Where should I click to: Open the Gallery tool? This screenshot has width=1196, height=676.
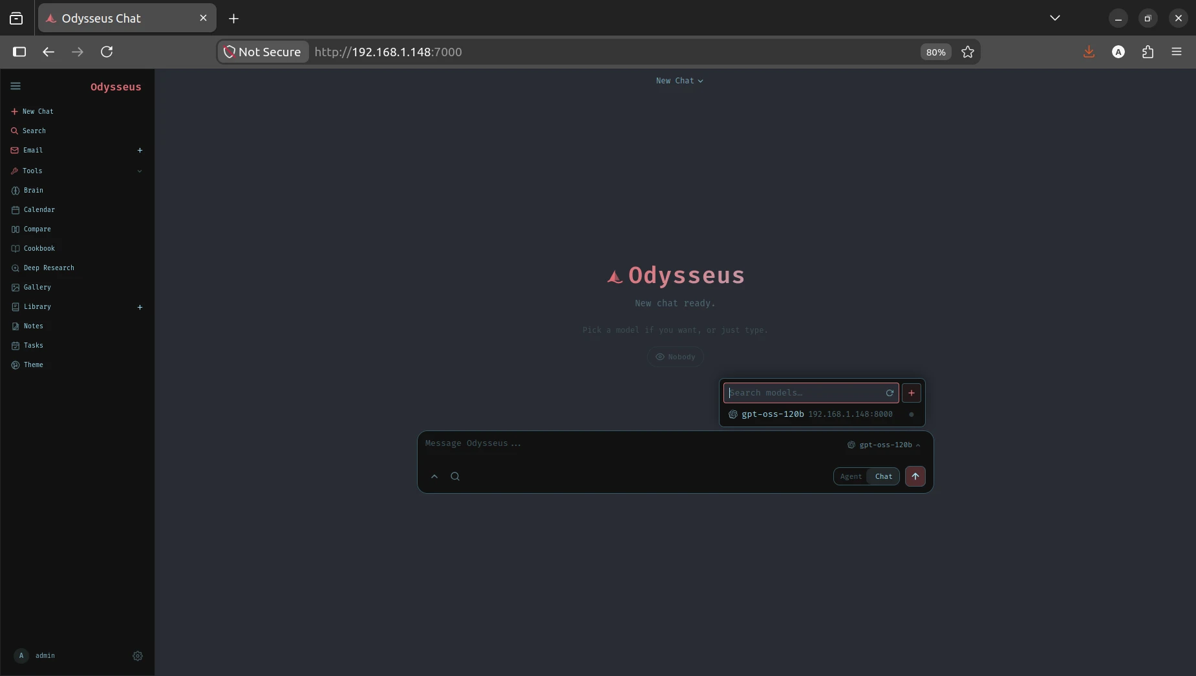click(31, 287)
